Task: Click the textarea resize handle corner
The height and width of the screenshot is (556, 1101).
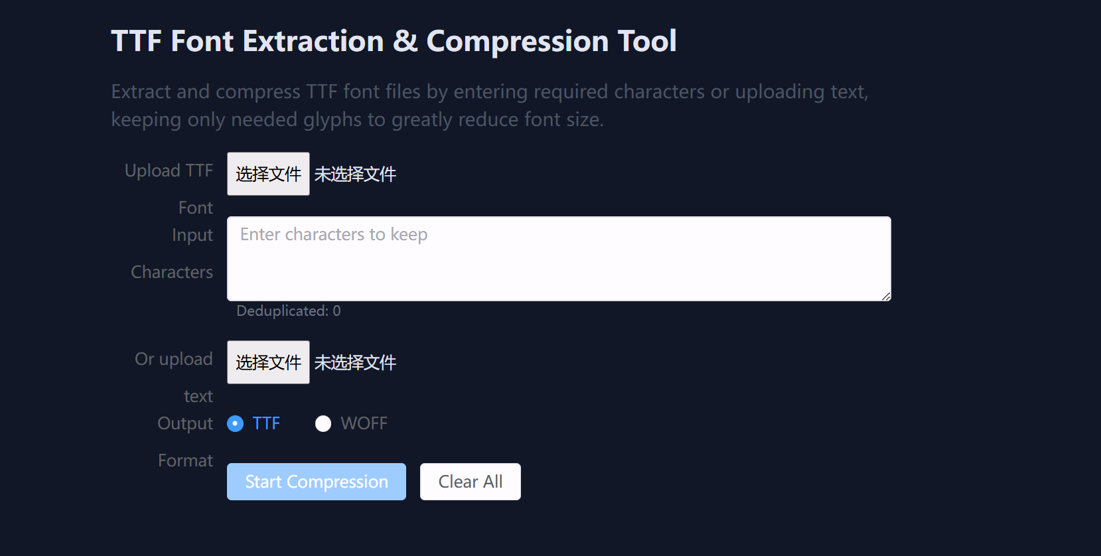Action: tap(886, 297)
